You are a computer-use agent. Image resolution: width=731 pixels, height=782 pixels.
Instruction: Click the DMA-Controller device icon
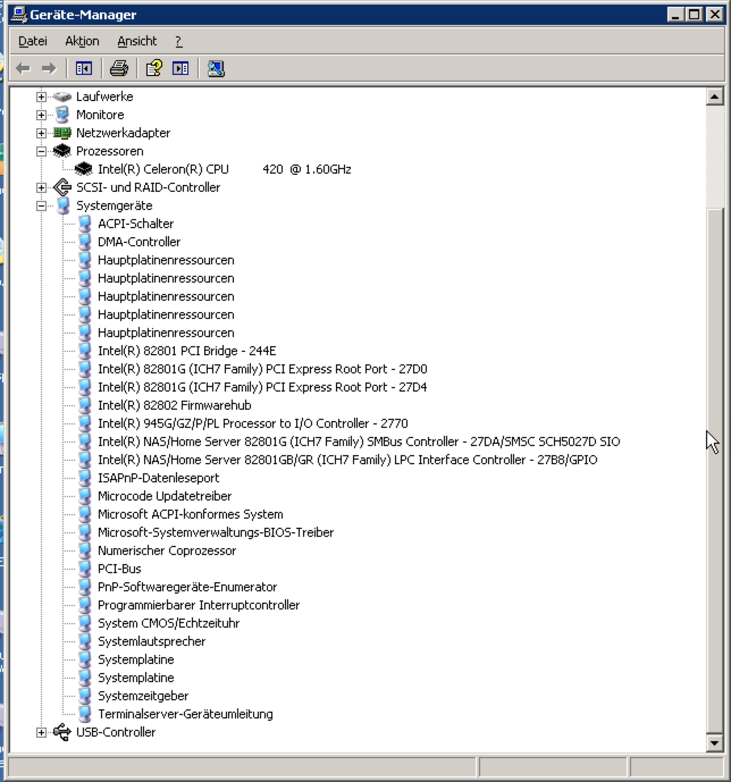(85, 242)
